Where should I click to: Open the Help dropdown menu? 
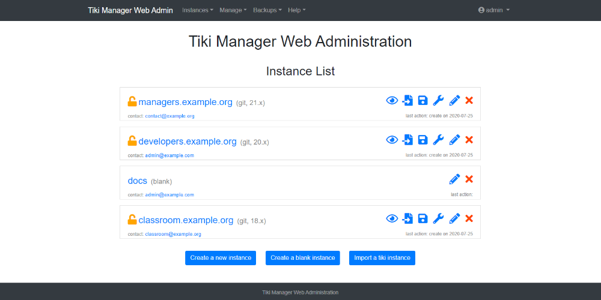point(297,10)
